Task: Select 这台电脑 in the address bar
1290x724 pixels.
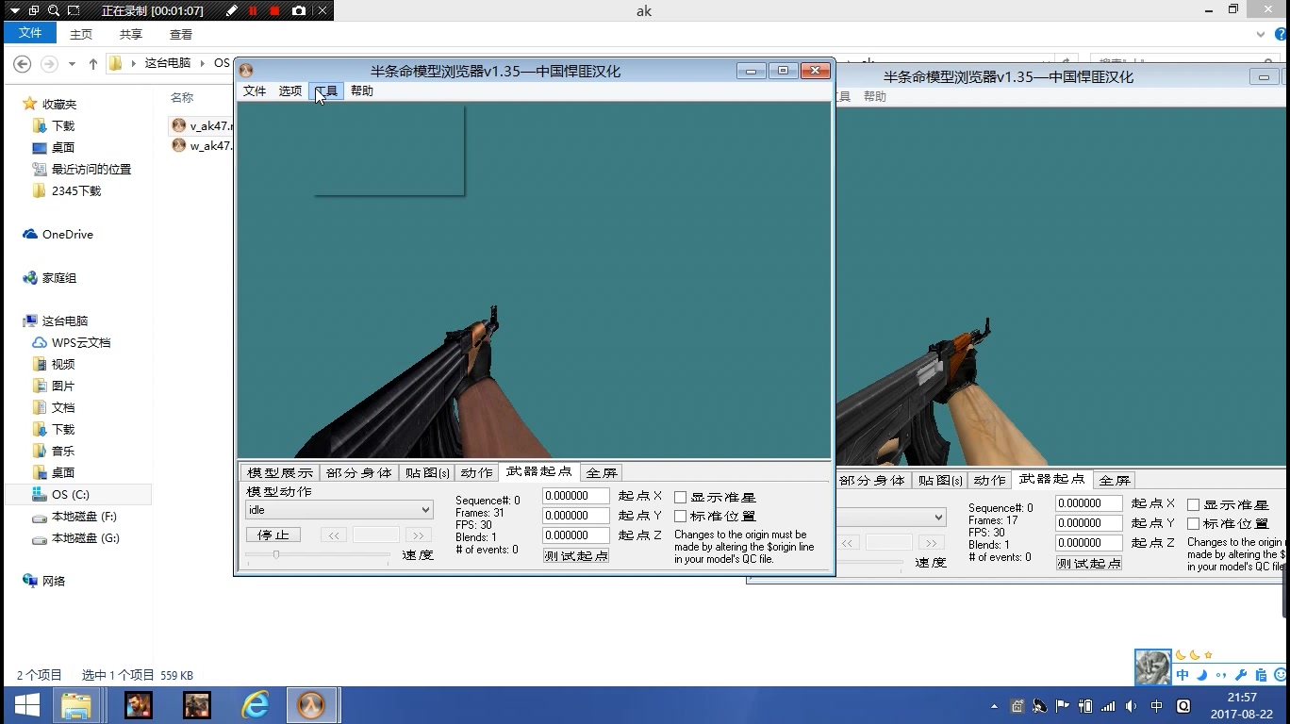Action: tap(167, 63)
